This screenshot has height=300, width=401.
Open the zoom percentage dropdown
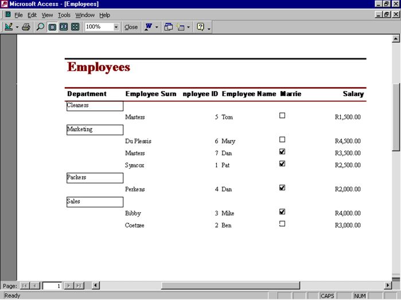click(116, 27)
